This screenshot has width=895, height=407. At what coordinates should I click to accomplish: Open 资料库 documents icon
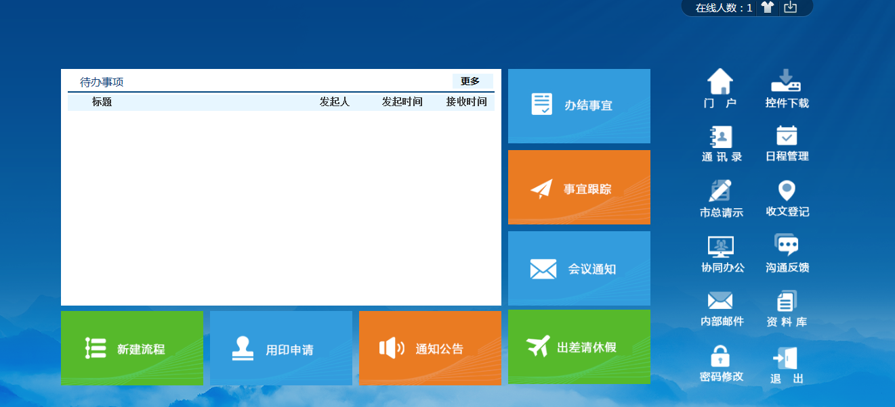pyautogui.click(x=787, y=301)
